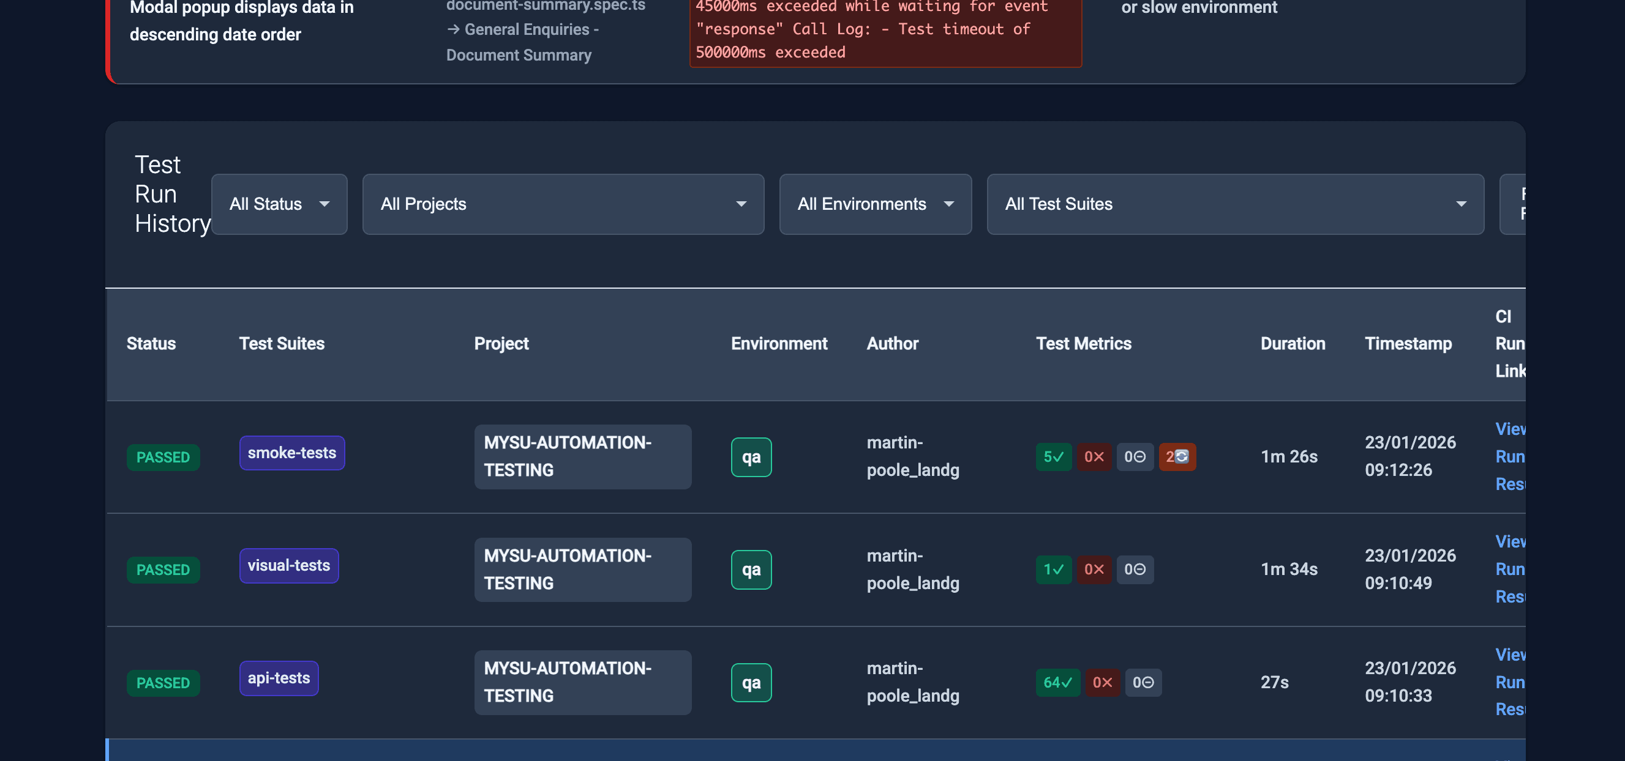This screenshot has width=1625, height=761.
Task: Click the failed X badge on visual-tests row
Action: [x=1095, y=570]
